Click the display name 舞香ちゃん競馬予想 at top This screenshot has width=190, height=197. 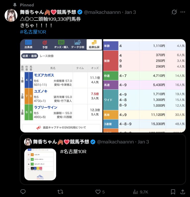point(48,12)
